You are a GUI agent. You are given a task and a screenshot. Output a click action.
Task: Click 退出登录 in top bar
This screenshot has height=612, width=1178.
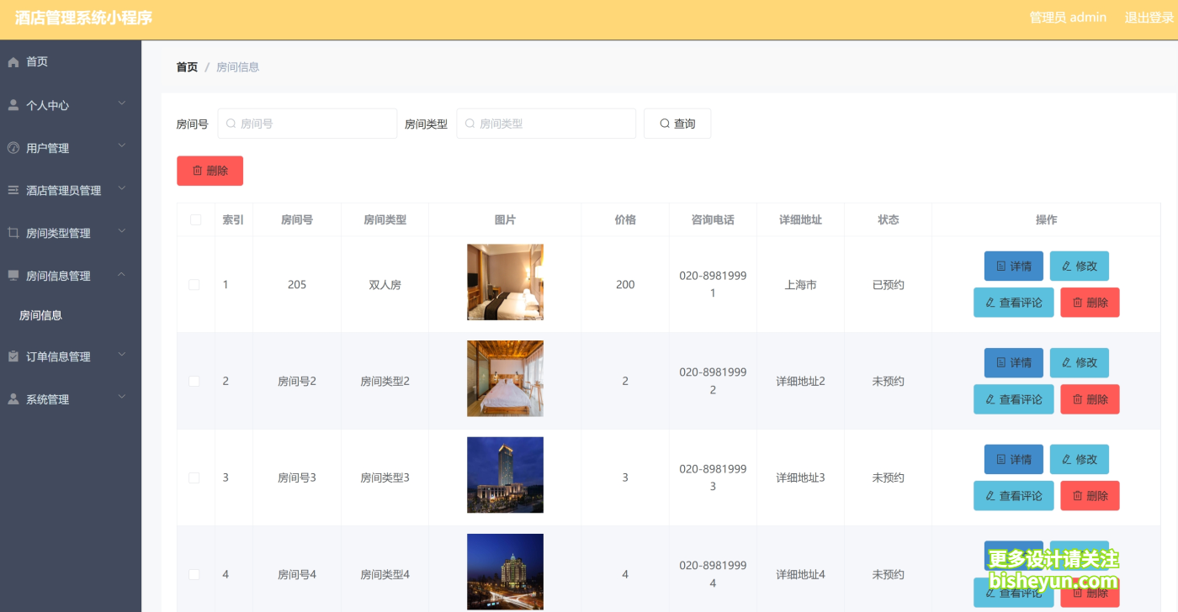tap(1149, 17)
